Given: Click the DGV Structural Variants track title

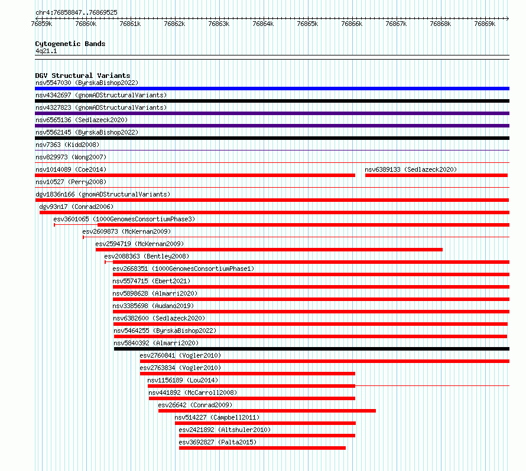Looking at the screenshot, I should pos(83,76).
